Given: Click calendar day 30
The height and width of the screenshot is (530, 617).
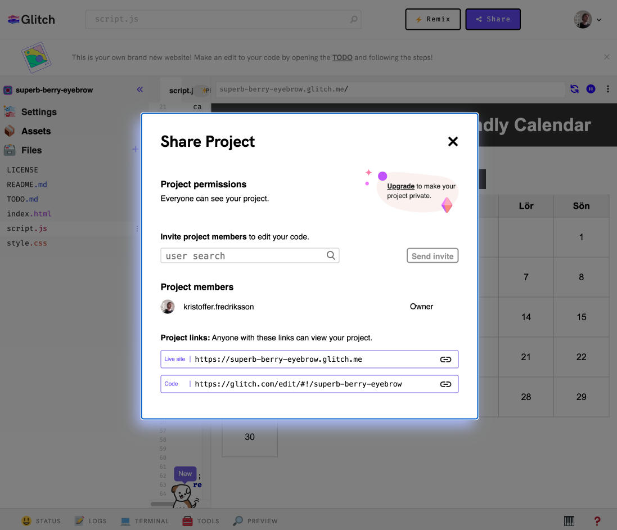Looking at the screenshot, I should point(250,437).
